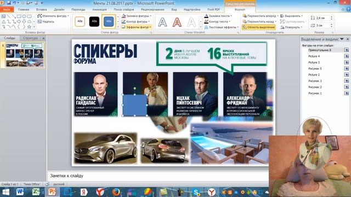351x197 pixels.
Task: Select the rounded rectangle shape in gallery
Action: 29,16
